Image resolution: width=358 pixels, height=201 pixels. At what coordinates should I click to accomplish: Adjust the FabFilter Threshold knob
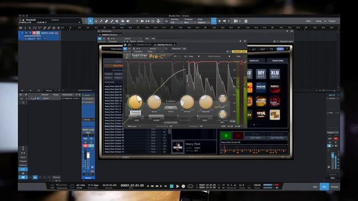(x=135, y=102)
